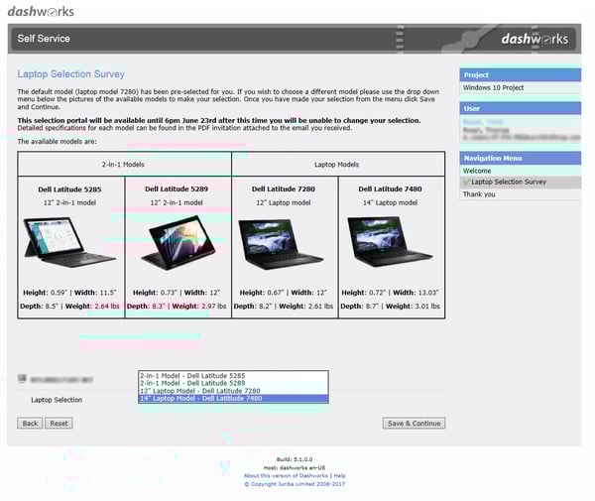Click the Back button

tap(30, 424)
